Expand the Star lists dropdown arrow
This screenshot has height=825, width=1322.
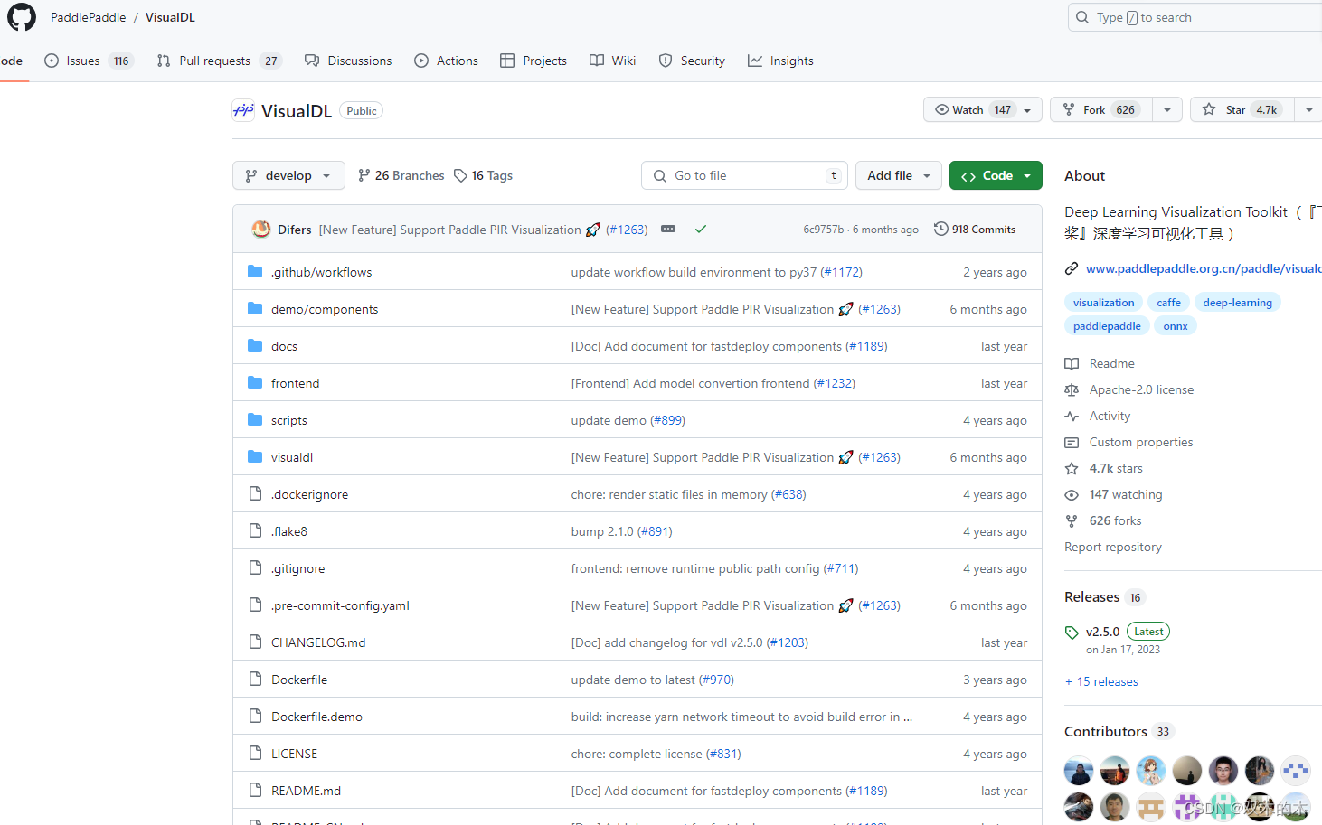[x=1308, y=109]
